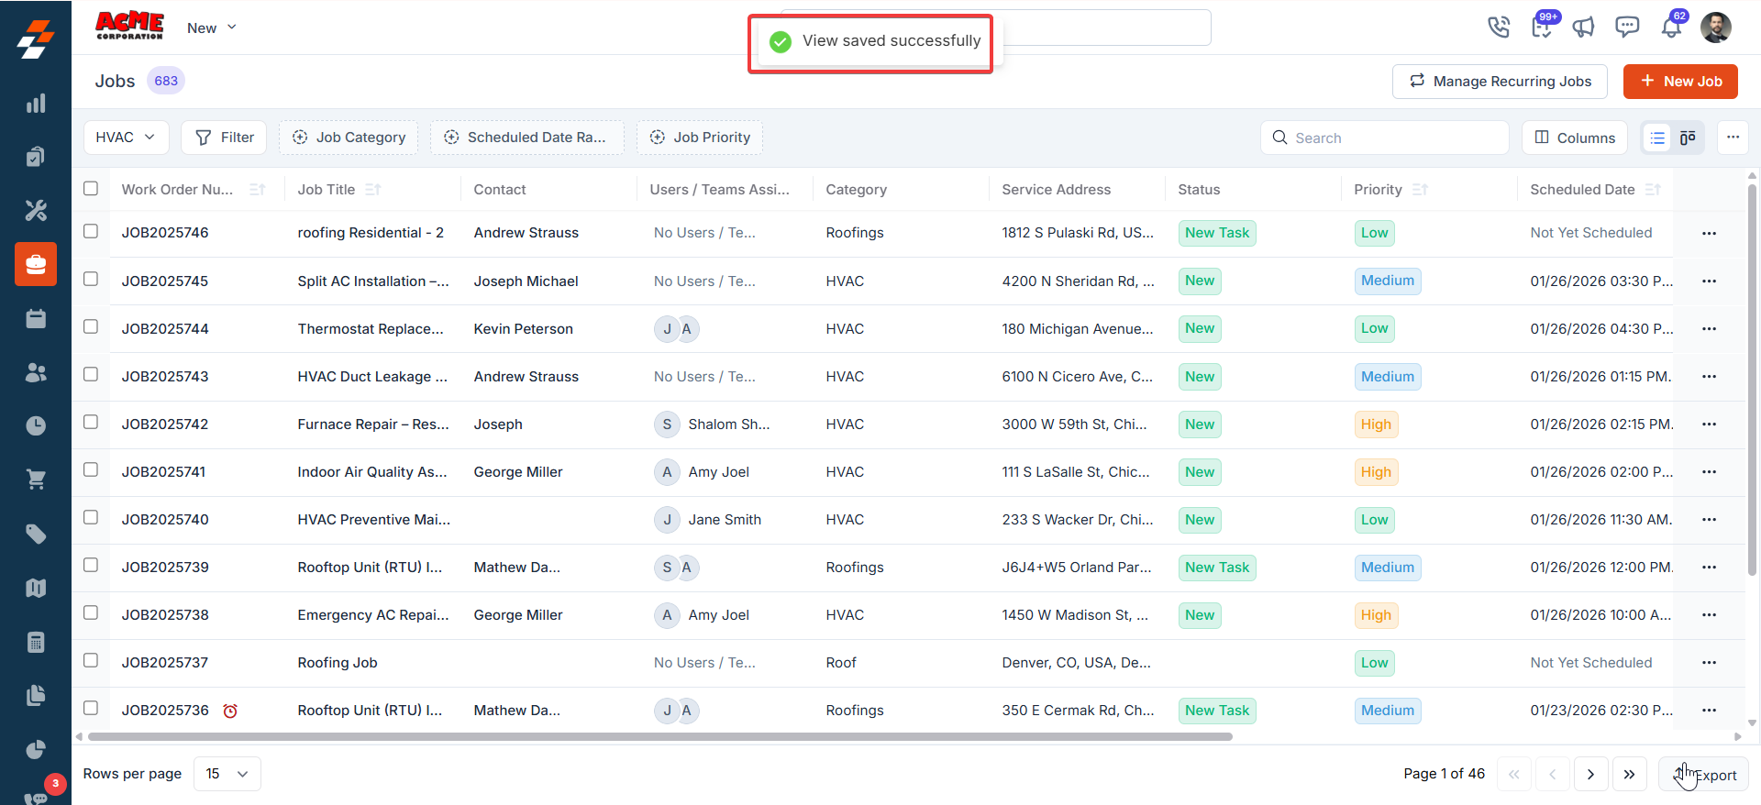Screen dimensions: 1761x805
Task: Click the High priority tag on JOB2025742
Action: coord(1376,425)
